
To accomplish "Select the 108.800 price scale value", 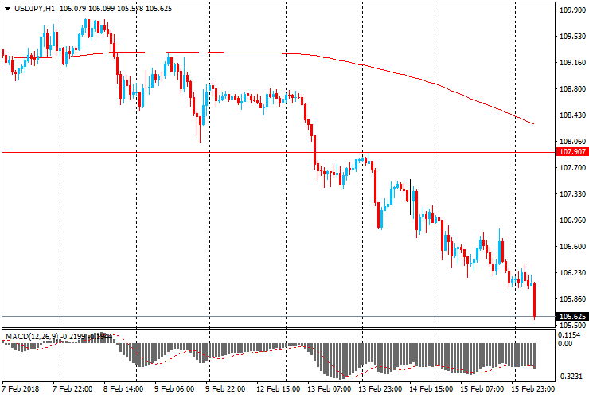I will [x=572, y=89].
